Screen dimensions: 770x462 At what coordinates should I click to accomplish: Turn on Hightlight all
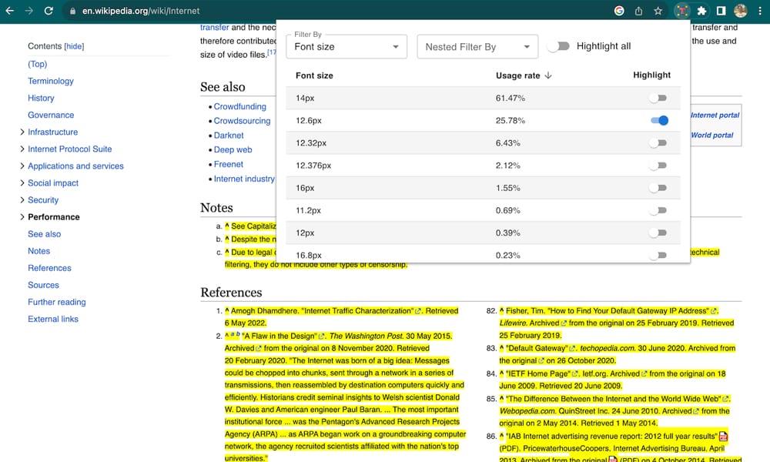coord(558,45)
